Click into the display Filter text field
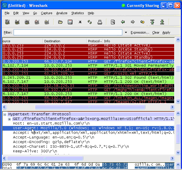182x170 pixels. click(68, 32)
